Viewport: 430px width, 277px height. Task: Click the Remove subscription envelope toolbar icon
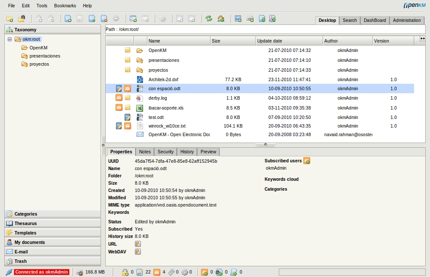(x=192, y=19)
